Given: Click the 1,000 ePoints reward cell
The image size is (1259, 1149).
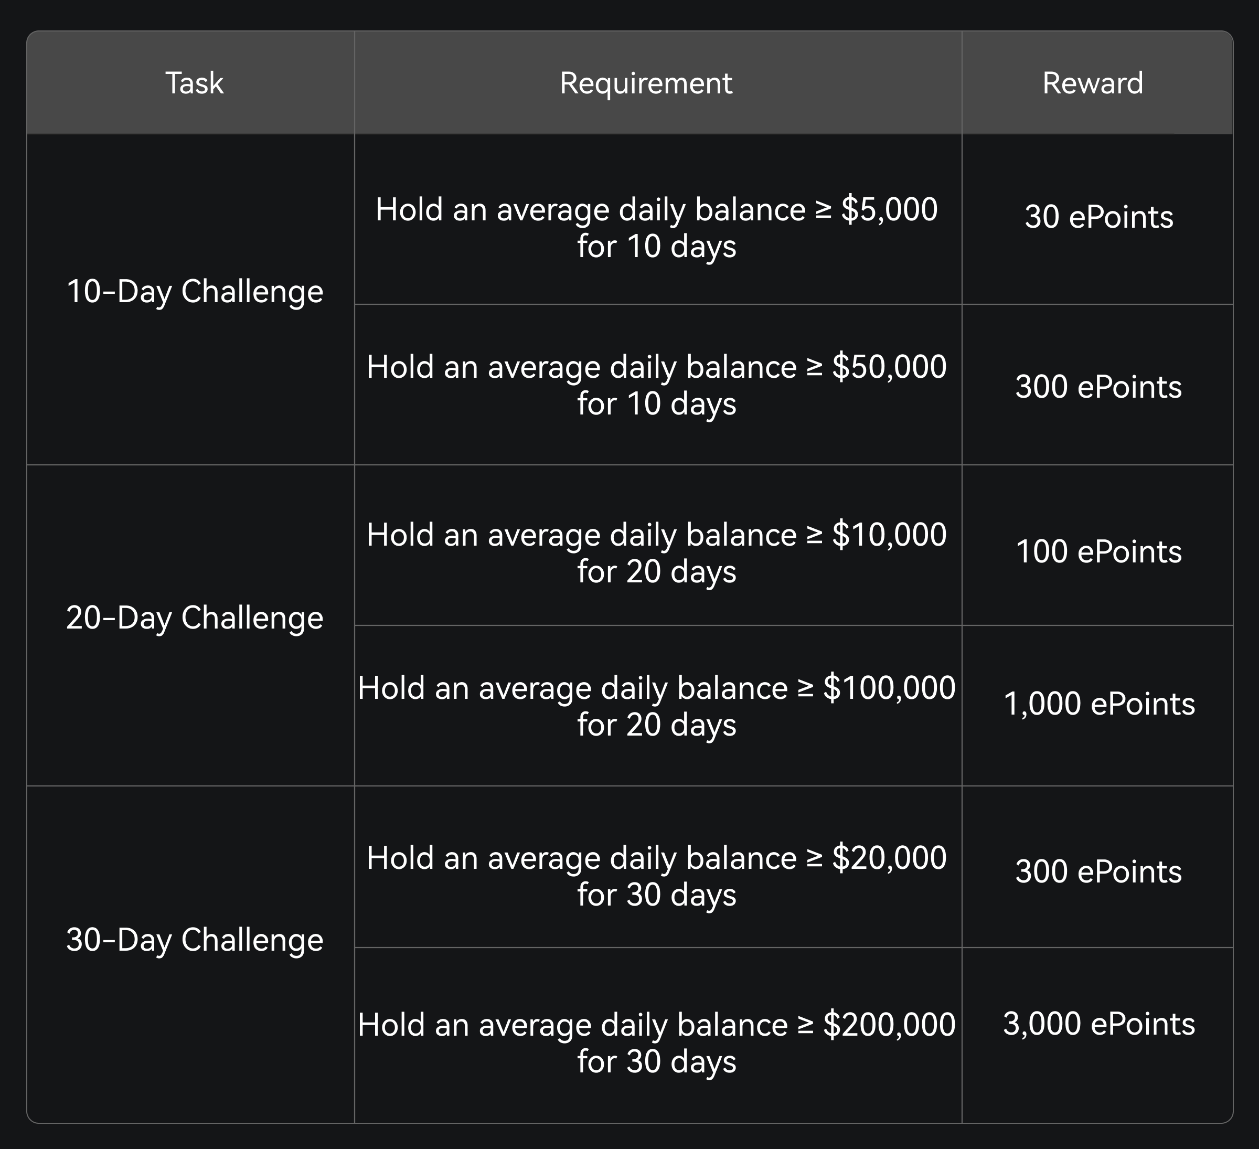Looking at the screenshot, I should [x=1098, y=704].
